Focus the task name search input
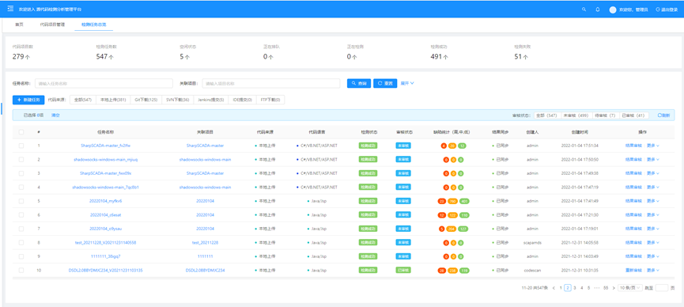684x307 pixels. [x=104, y=83]
